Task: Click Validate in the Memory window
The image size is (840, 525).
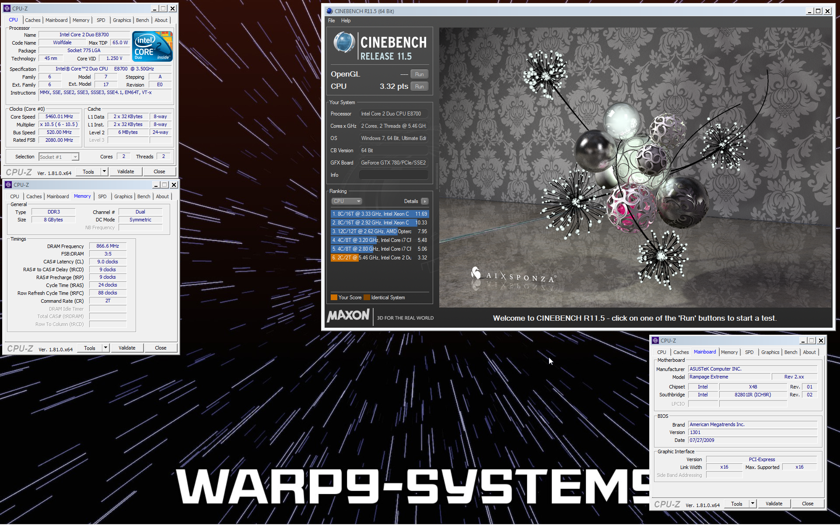Action: pyautogui.click(x=127, y=348)
